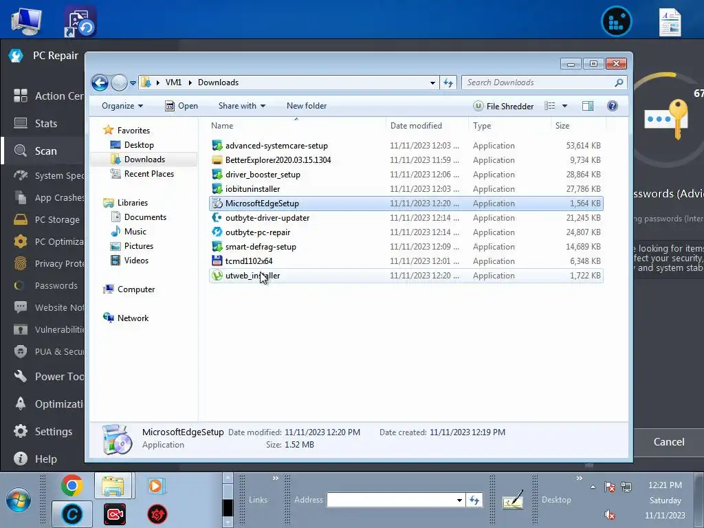Click the Back navigation arrow in Explorer
Screen dimensions: 704x528
pyautogui.click(x=100, y=82)
